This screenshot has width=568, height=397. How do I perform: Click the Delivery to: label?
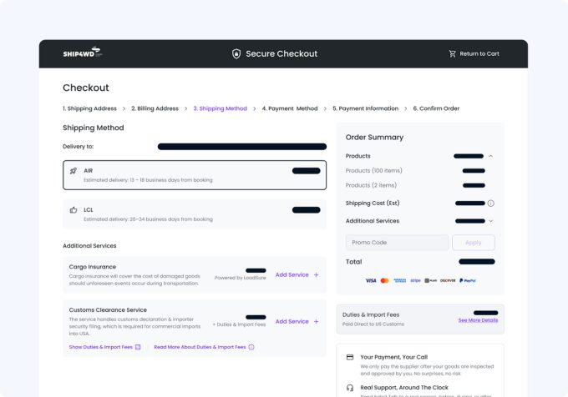[x=78, y=147]
